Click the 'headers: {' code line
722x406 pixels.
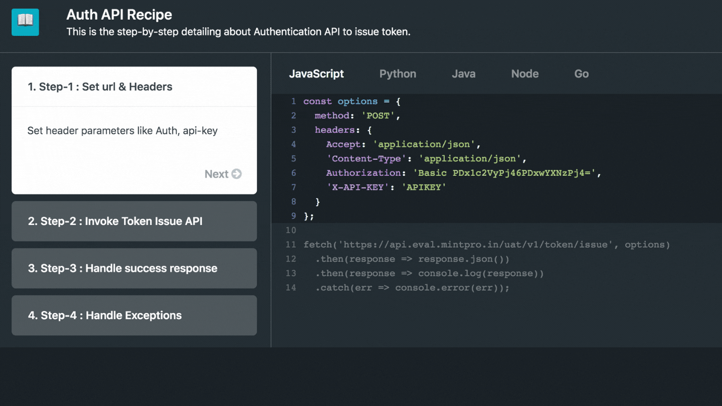(343, 130)
